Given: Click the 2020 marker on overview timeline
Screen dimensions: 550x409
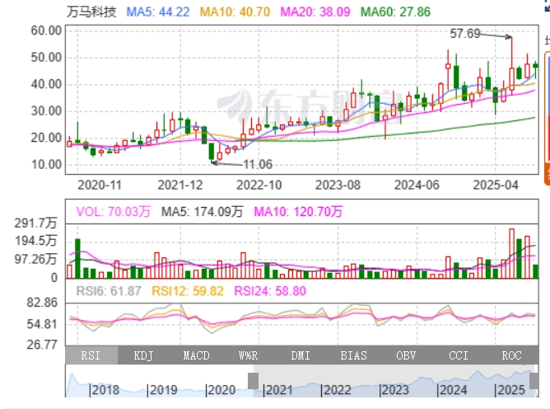Looking at the screenshot, I should click(221, 390).
